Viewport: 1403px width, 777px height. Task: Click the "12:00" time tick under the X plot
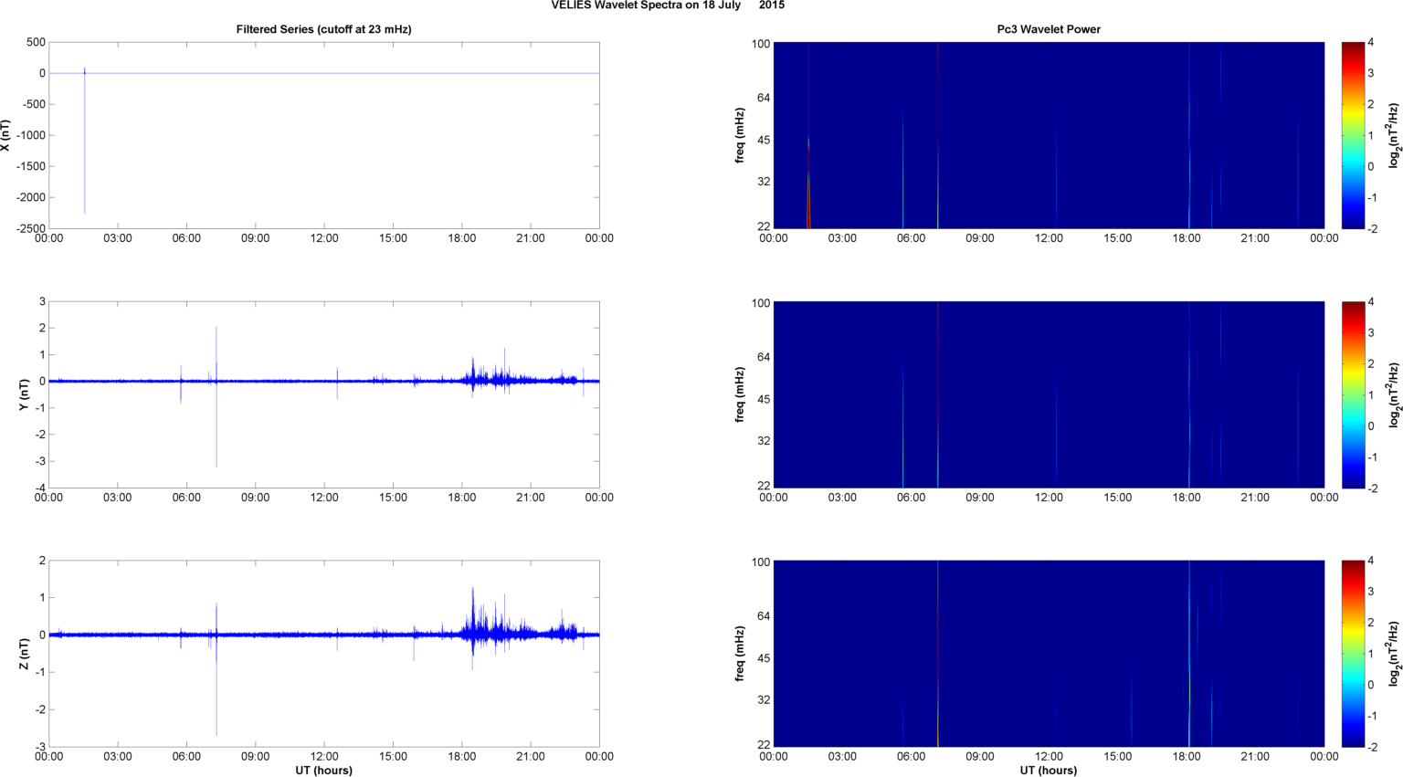pos(324,238)
